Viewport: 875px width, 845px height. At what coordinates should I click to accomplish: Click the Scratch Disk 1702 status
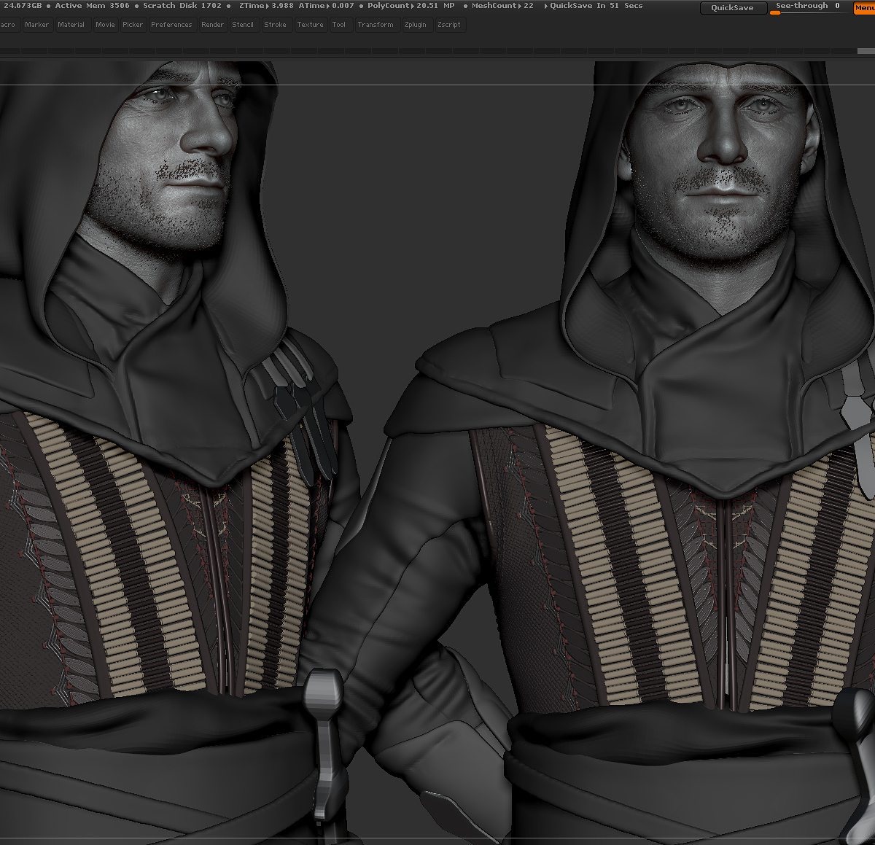[x=182, y=6]
